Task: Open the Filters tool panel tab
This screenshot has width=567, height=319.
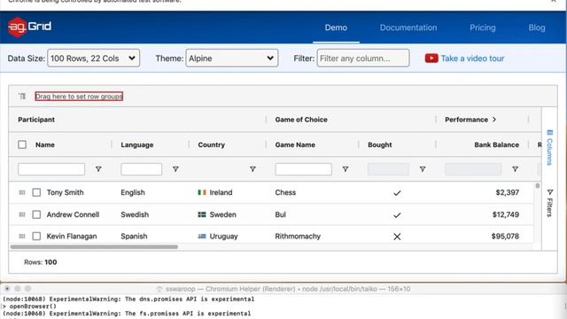Action: tap(549, 203)
